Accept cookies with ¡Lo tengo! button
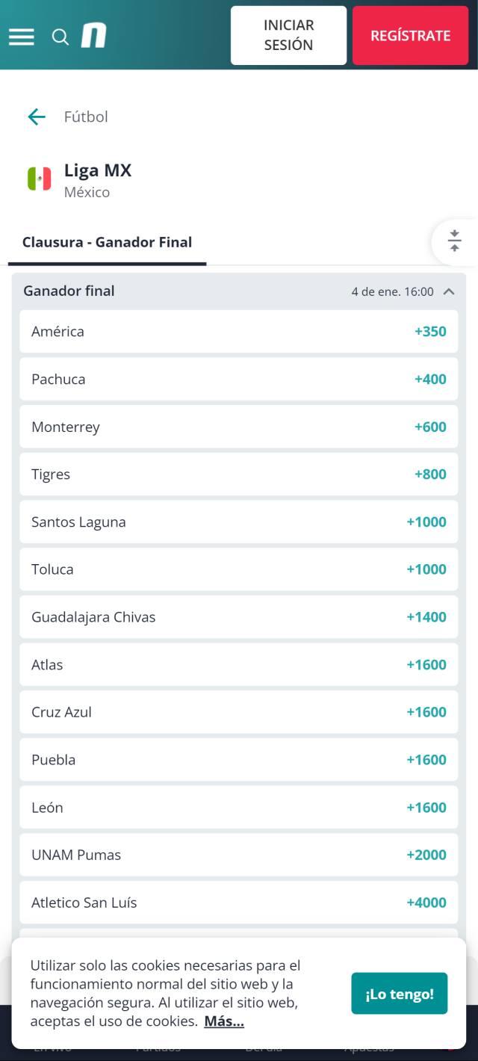Screen dimensions: 478x1061 point(400,994)
